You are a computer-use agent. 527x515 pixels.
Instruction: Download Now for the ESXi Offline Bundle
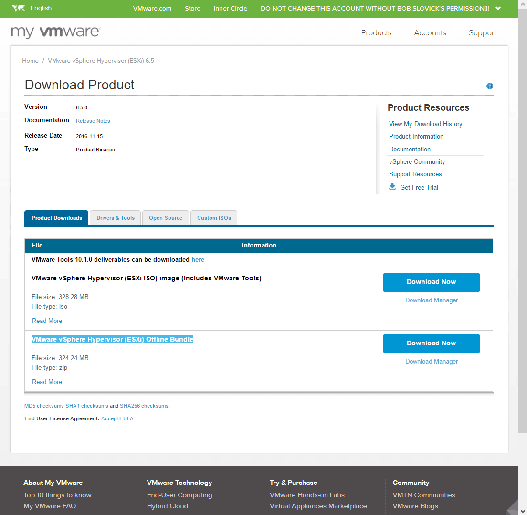point(431,343)
